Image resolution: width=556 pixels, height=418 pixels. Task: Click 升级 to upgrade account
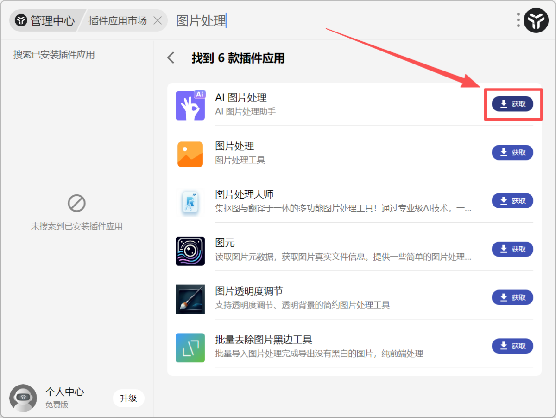pyautogui.click(x=128, y=398)
